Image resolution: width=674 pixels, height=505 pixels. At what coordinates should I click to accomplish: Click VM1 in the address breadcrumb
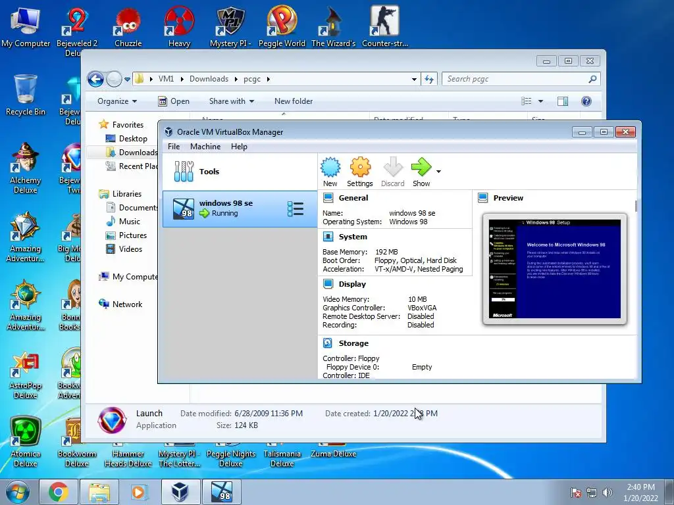pos(166,79)
